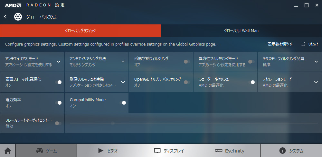
Task: Enable フレームレートターゲットコントロール switch
Action: tap(58, 123)
